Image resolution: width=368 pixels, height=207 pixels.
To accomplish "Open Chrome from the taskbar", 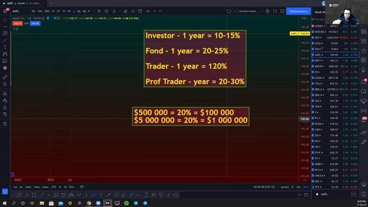I will click(x=89, y=203).
